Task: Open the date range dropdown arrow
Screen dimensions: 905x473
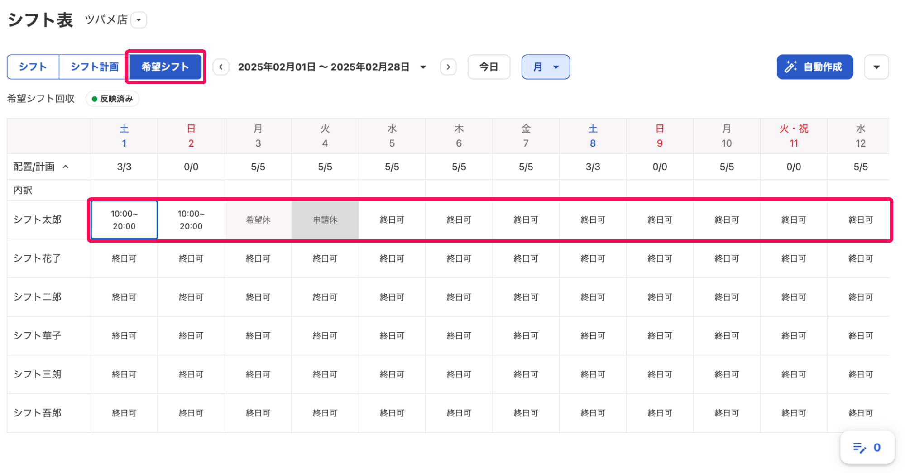Action: point(423,67)
